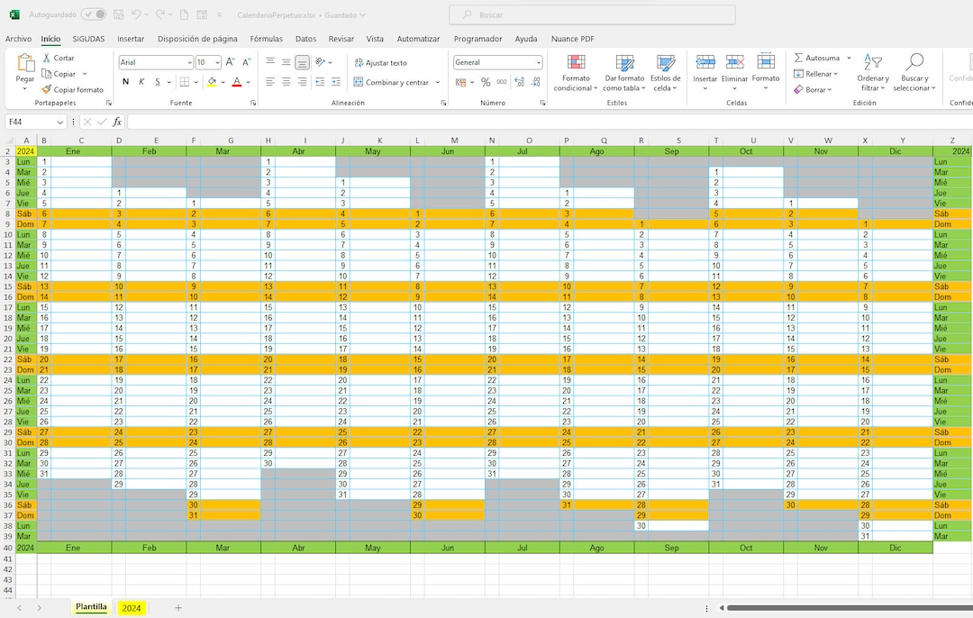The width and height of the screenshot is (973, 618).
Task: Click decrease indent icon
Action: [x=320, y=82]
